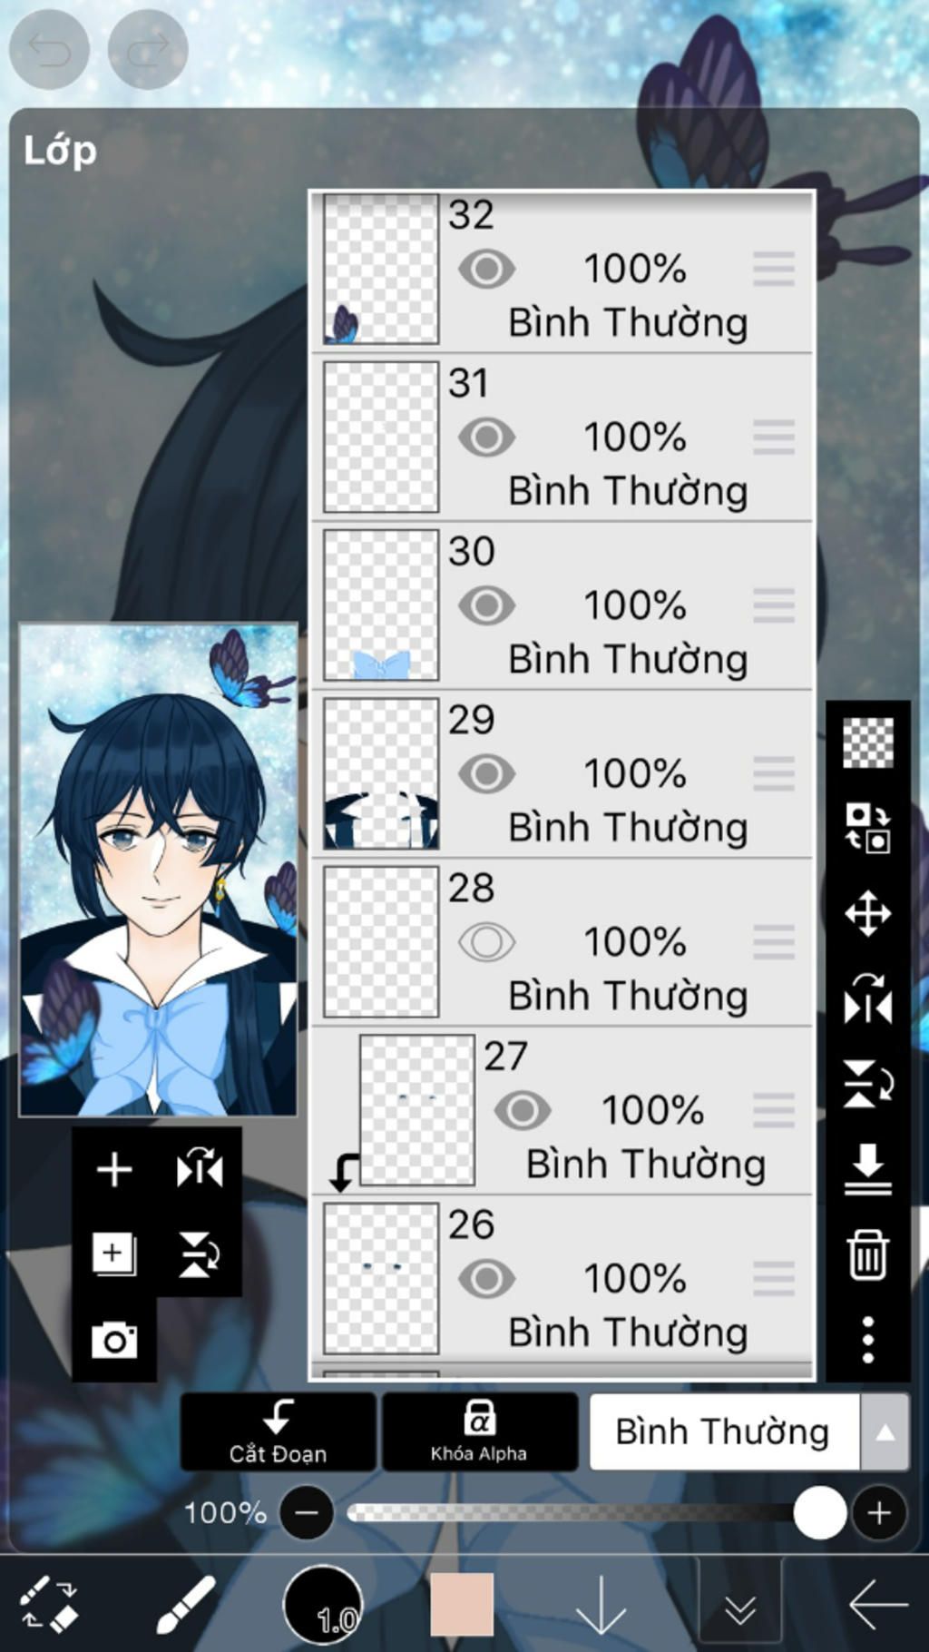
Task: Flip layer horizontally in right toolbar
Action: (x=868, y=998)
